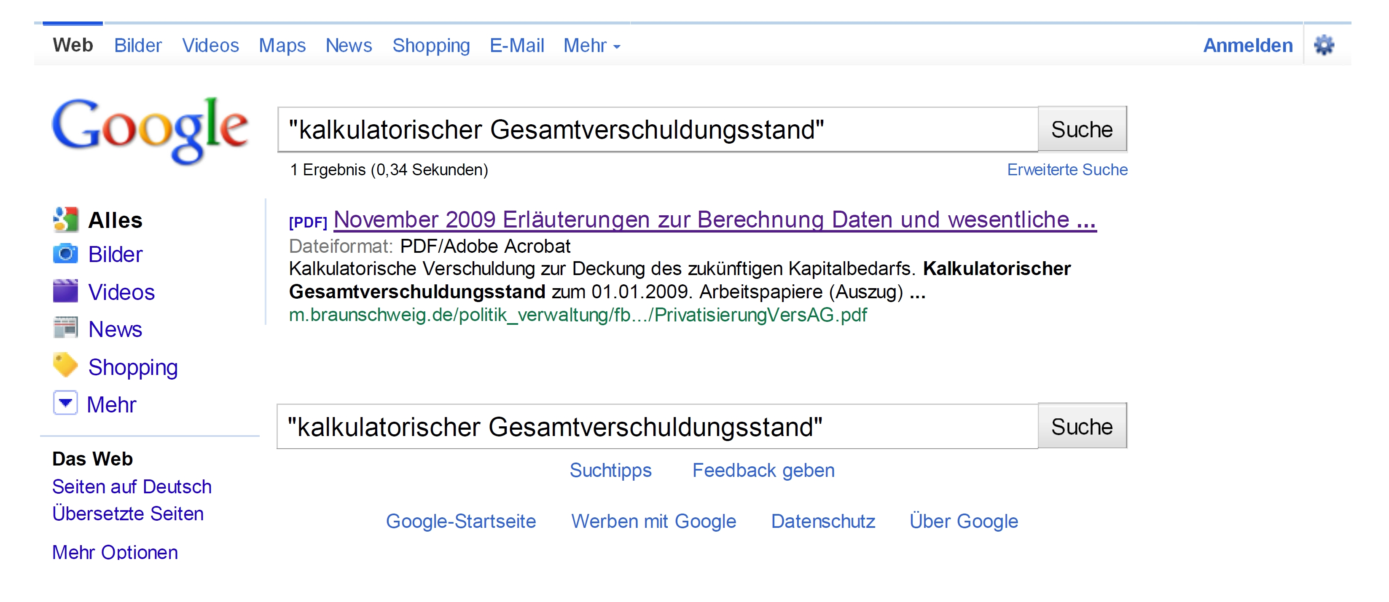Click the Videos clapperboard icon in sidebar

(x=66, y=292)
